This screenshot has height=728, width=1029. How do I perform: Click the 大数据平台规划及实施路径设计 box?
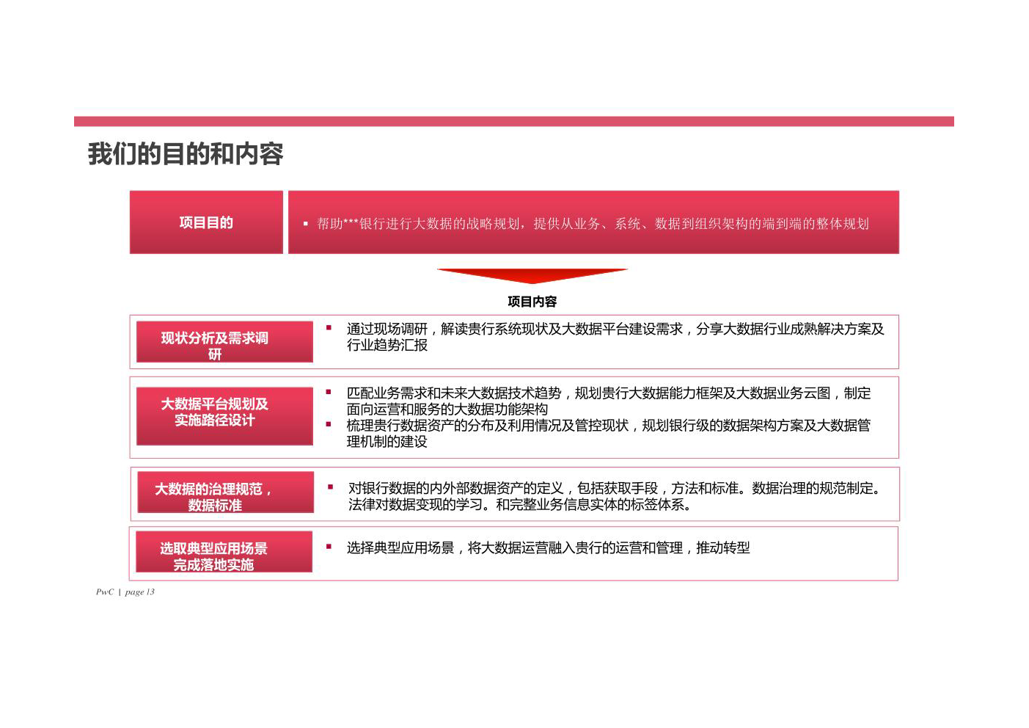(x=224, y=416)
